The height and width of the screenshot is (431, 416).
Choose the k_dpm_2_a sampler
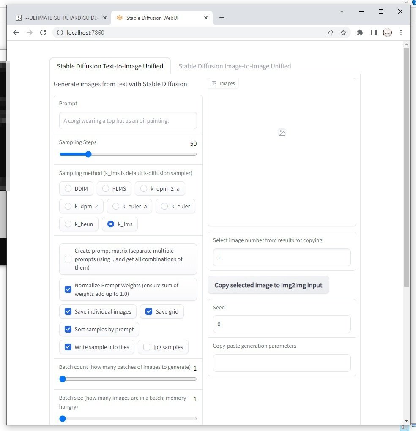[x=160, y=188]
